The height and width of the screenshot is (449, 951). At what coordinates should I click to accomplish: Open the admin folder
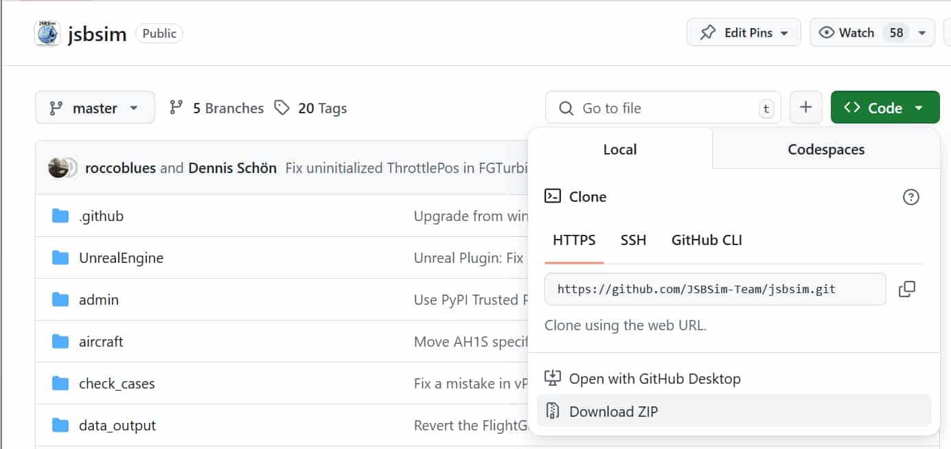click(99, 299)
